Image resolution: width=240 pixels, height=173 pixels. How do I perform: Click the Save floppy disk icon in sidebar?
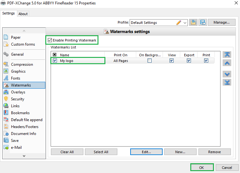(6, 140)
